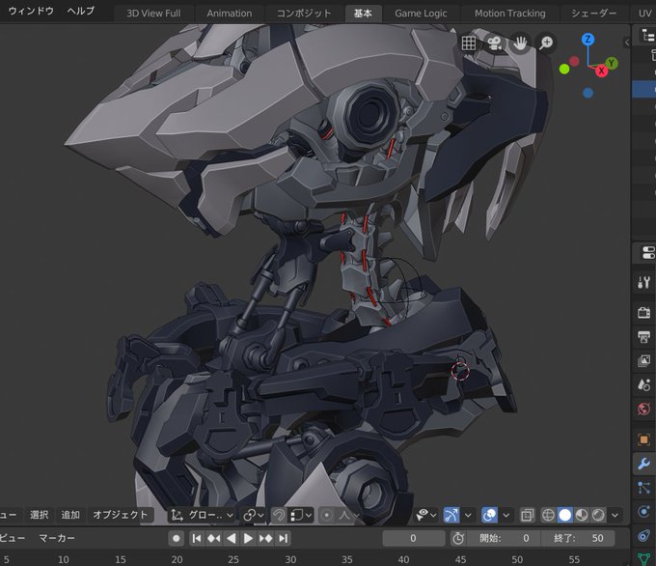Switch to material preview shading mode
Image resolution: width=656 pixels, height=566 pixels.
[x=582, y=515]
